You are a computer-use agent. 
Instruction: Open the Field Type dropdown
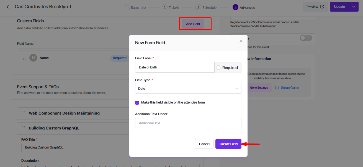coord(188,89)
